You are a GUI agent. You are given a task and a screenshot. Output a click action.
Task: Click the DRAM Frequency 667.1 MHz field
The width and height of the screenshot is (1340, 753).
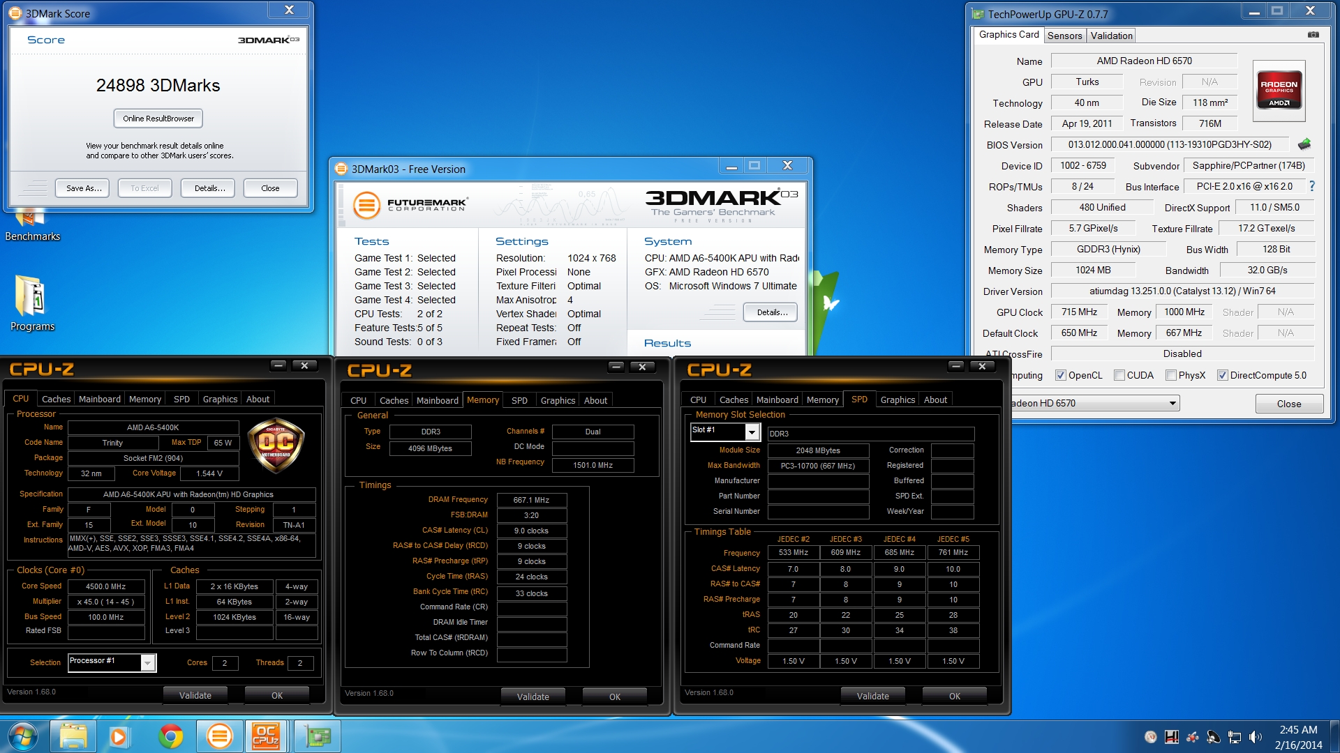531,500
